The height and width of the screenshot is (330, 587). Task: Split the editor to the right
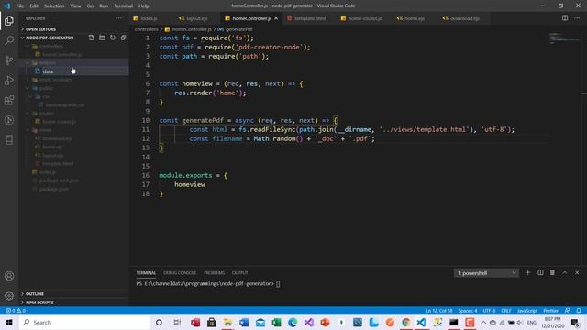click(x=565, y=18)
